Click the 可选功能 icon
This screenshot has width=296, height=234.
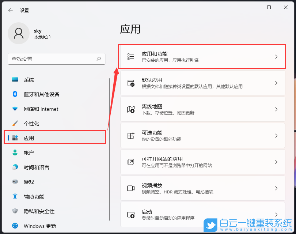pyautogui.click(x=130, y=135)
